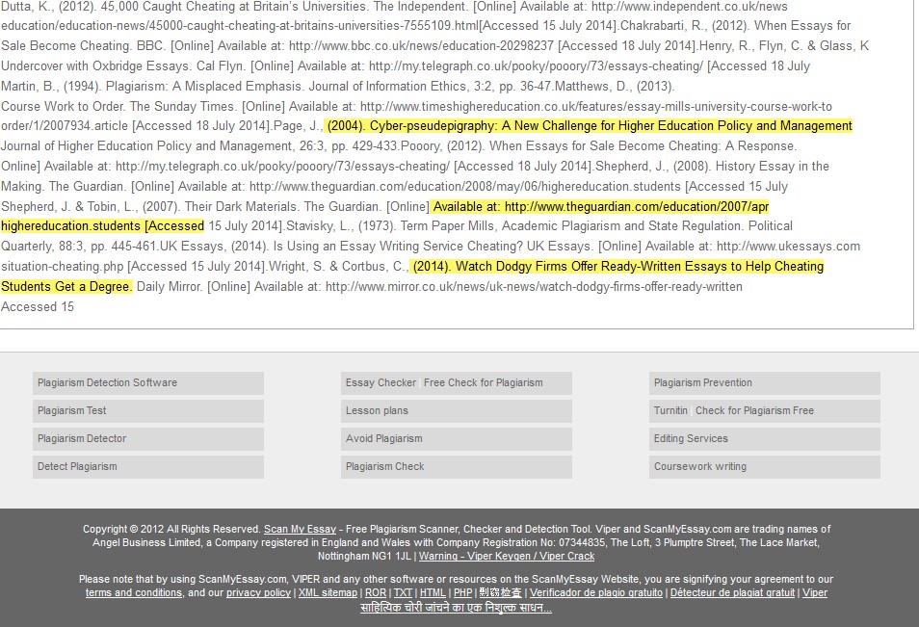Select the Coursework writing link
This screenshot has width=919, height=627.
point(700,466)
